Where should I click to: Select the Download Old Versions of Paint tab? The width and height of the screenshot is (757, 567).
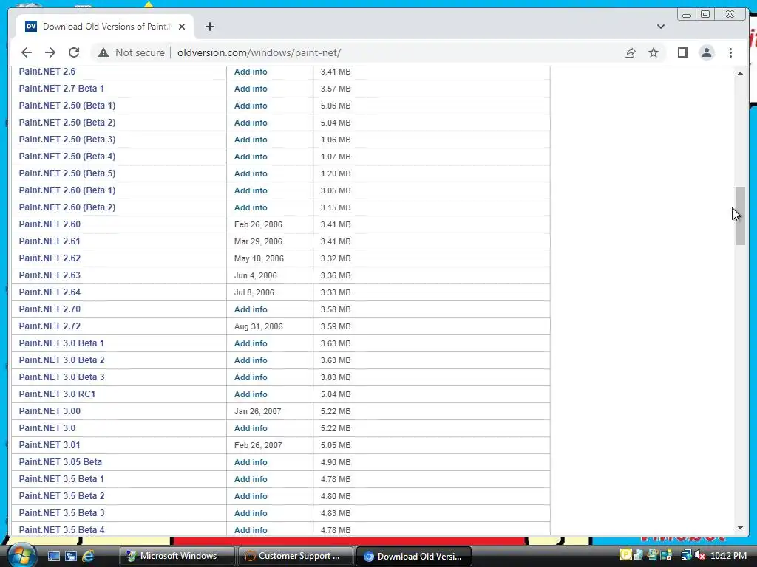pos(105,27)
